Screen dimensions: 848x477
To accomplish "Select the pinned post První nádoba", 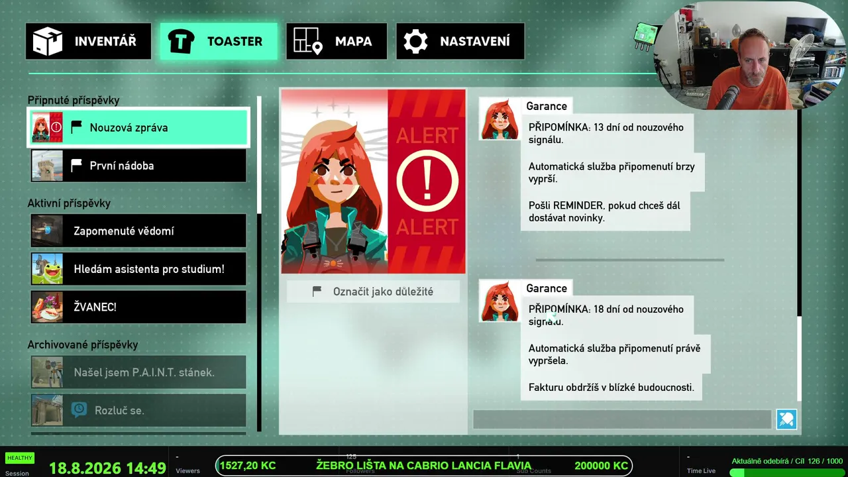I will pos(138,166).
